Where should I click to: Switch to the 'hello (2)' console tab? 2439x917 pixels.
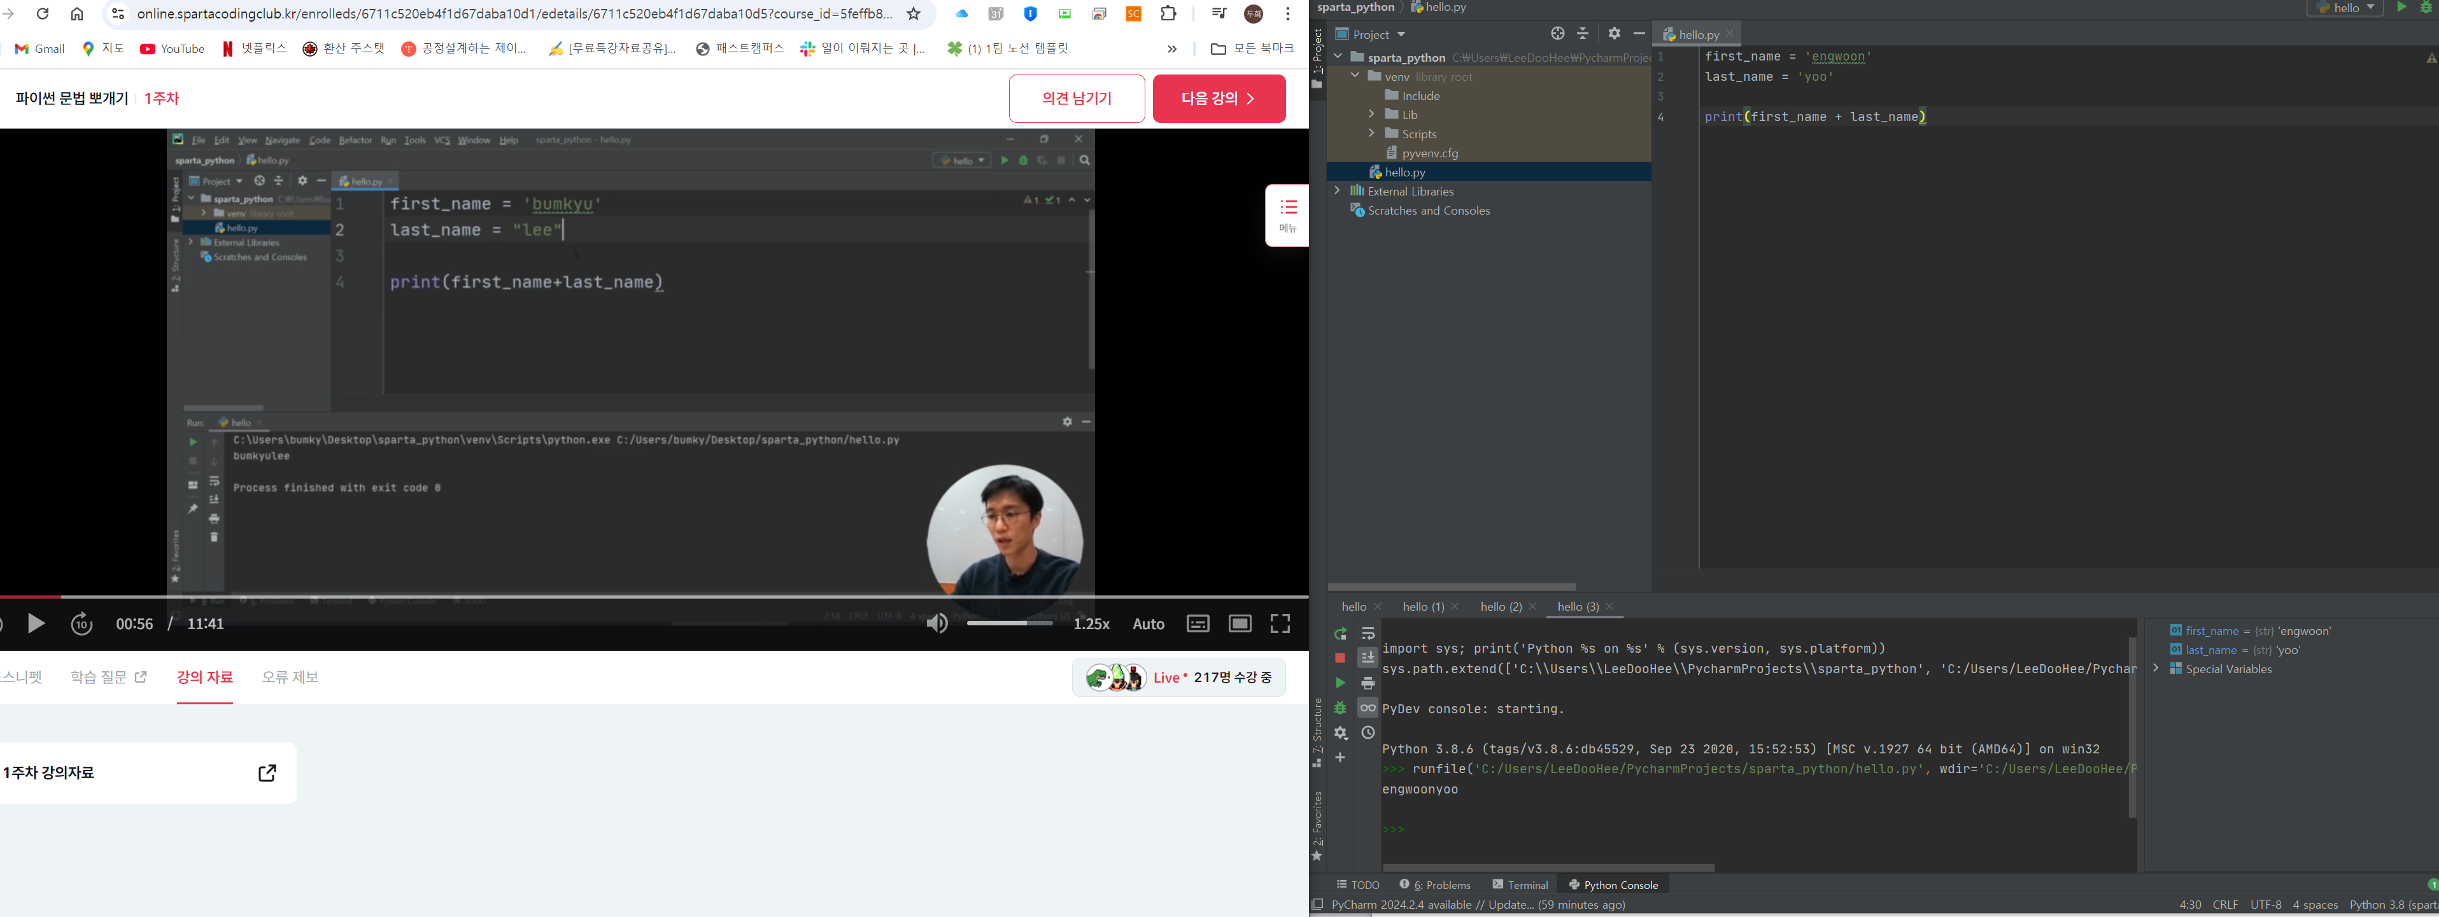[1501, 606]
